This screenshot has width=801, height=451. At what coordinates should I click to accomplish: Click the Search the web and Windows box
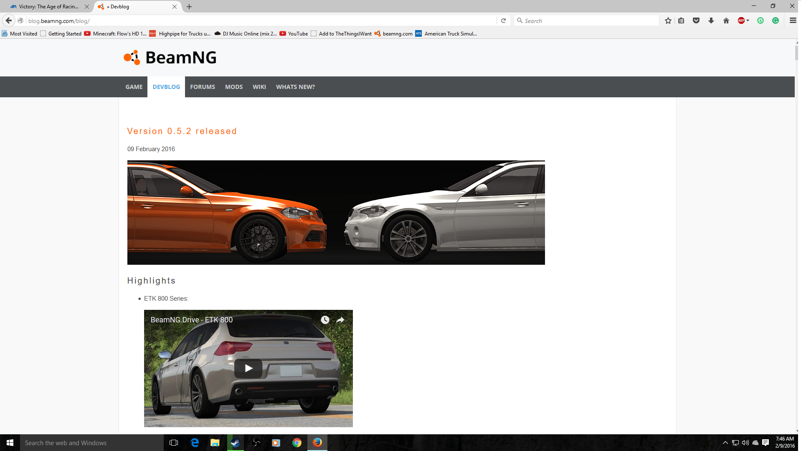click(x=92, y=443)
